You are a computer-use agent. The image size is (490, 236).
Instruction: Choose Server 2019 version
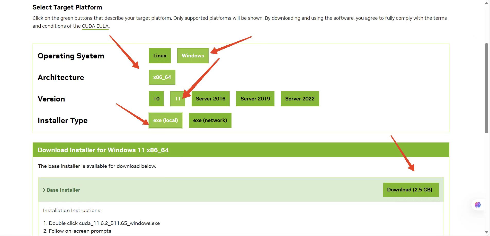coord(255,99)
